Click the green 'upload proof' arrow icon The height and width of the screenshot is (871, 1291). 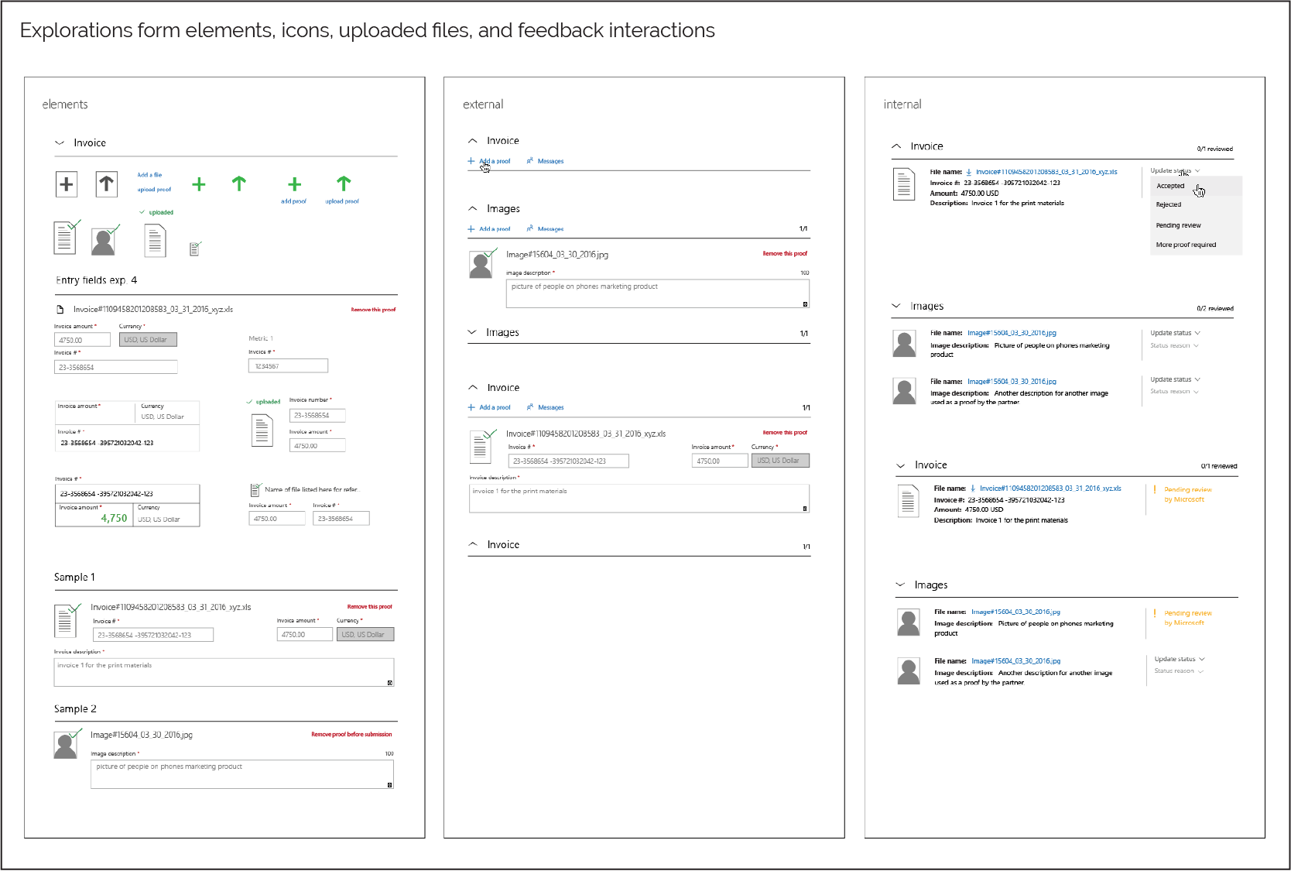(x=341, y=184)
